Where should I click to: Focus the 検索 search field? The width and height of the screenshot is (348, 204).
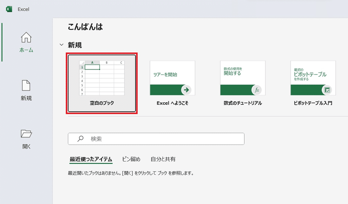156,139
